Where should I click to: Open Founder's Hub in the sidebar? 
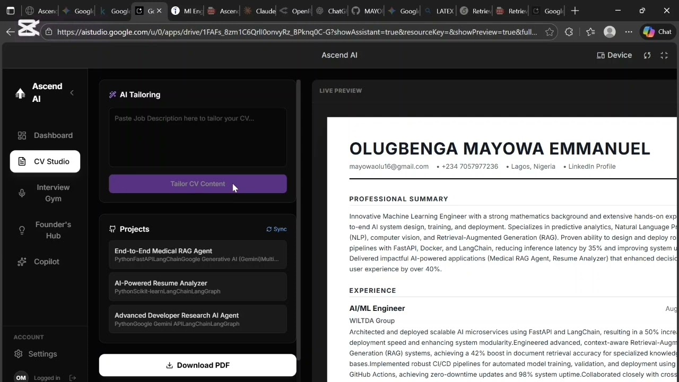[x=45, y=230]
